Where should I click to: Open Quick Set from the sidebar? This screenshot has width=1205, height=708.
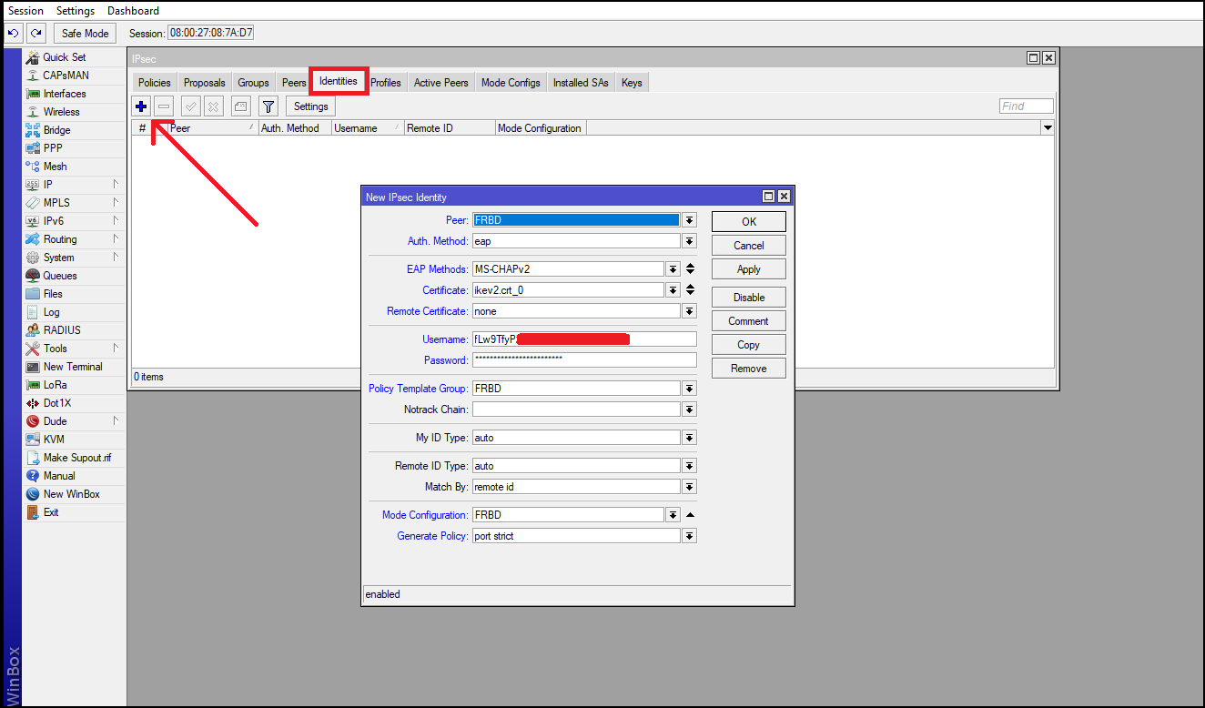pyautogui.click(x=64, y=57)
